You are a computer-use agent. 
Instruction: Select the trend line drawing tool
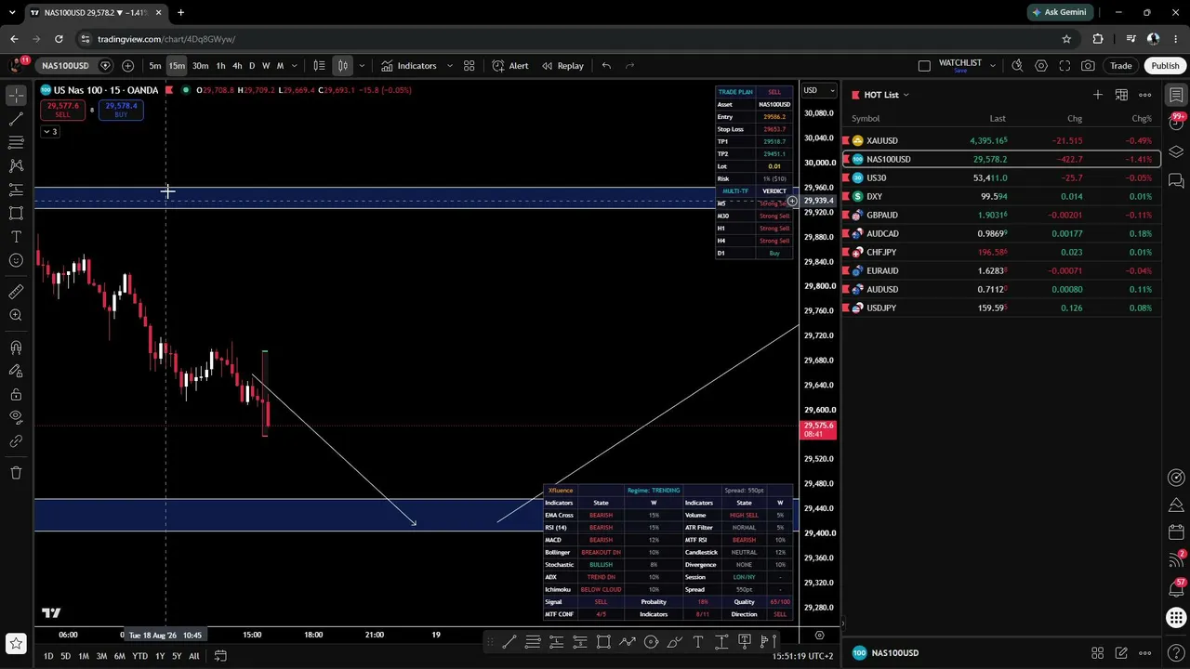pyautogui.click(x=16, y=118)
